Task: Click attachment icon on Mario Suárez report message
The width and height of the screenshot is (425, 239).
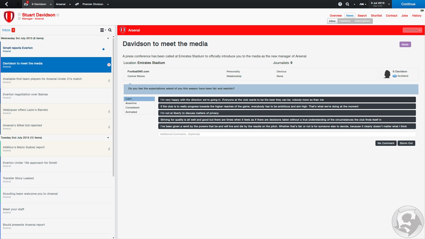Action: (x=109, y=149)
